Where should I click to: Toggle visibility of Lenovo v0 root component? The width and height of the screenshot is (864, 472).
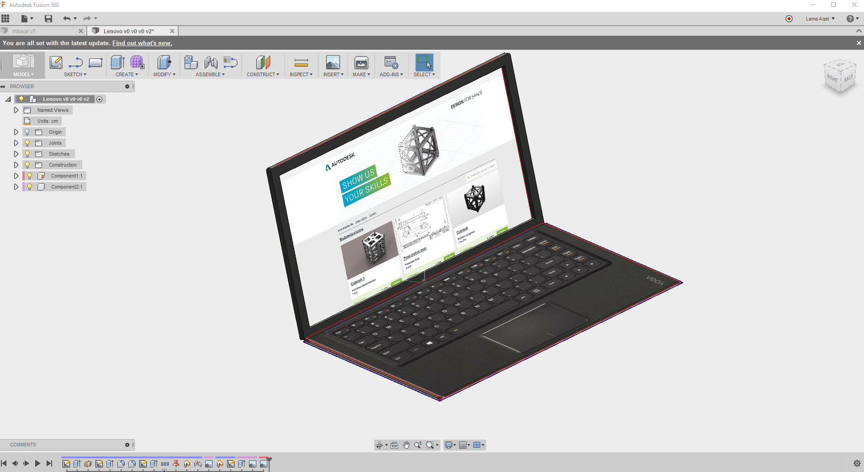21,99
